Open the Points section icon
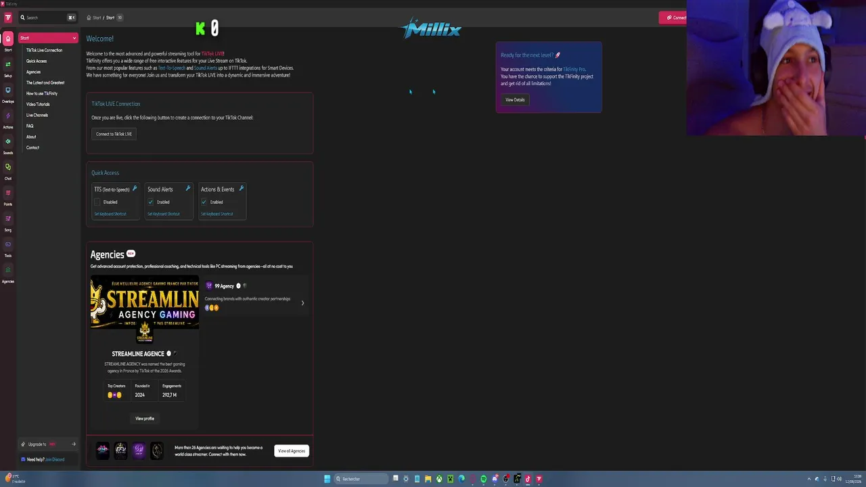This screenshot has height=487, width=866. 8,193
